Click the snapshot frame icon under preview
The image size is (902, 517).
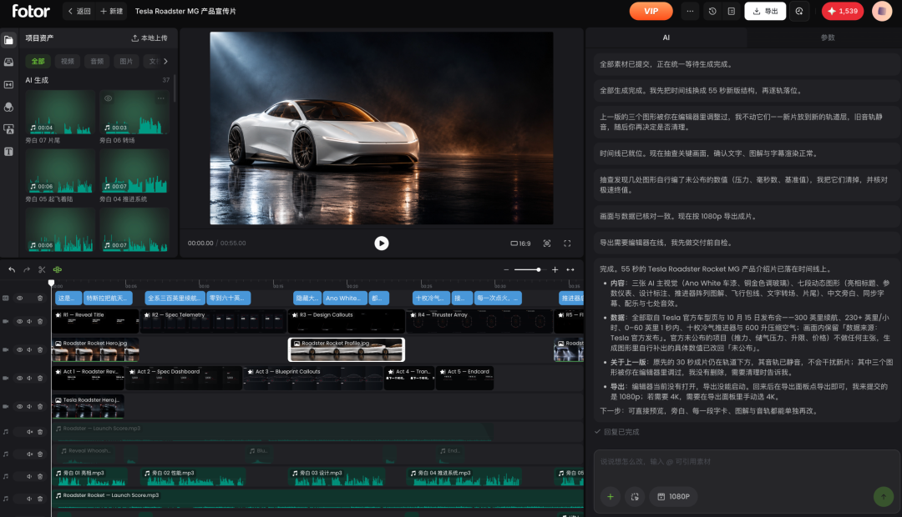pos(547,243)
